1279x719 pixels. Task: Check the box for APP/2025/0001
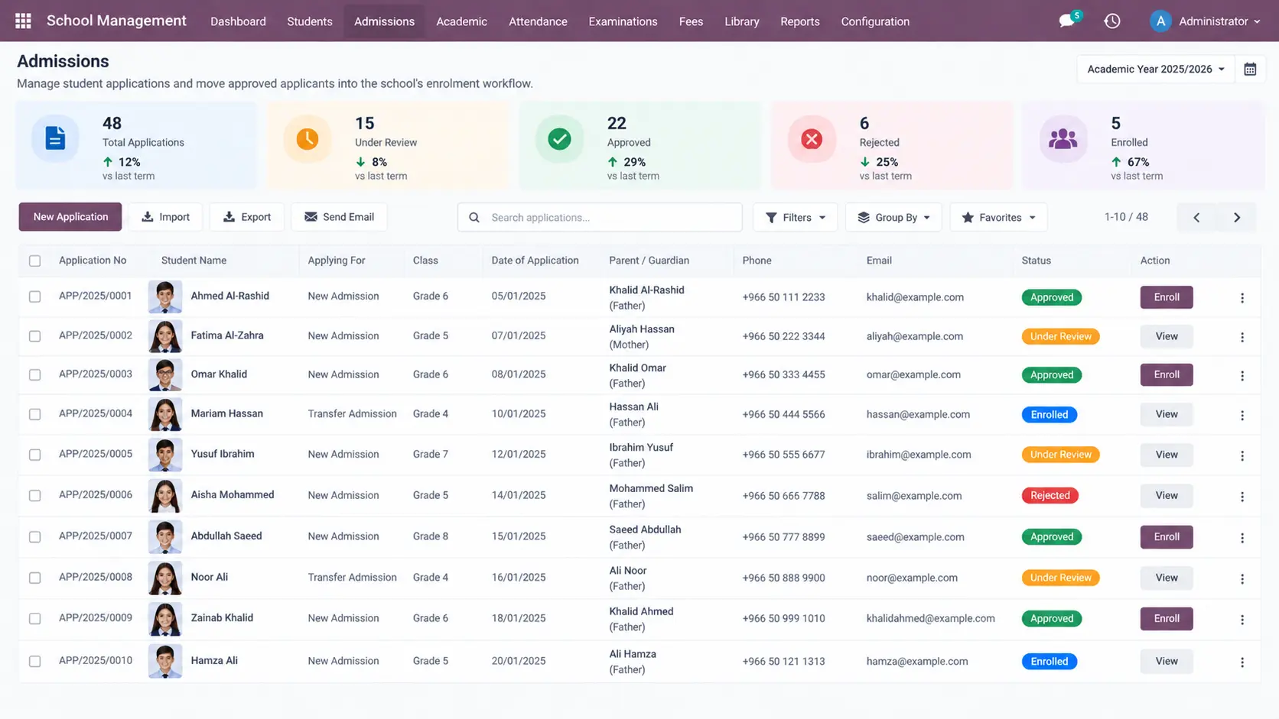pos(35,296)
